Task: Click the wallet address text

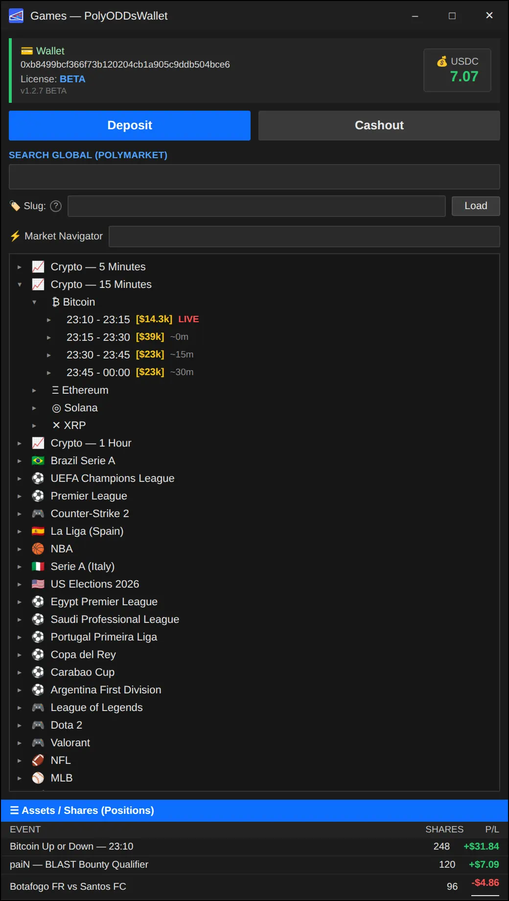Action: pyautogui.click(x=125, y=65)
